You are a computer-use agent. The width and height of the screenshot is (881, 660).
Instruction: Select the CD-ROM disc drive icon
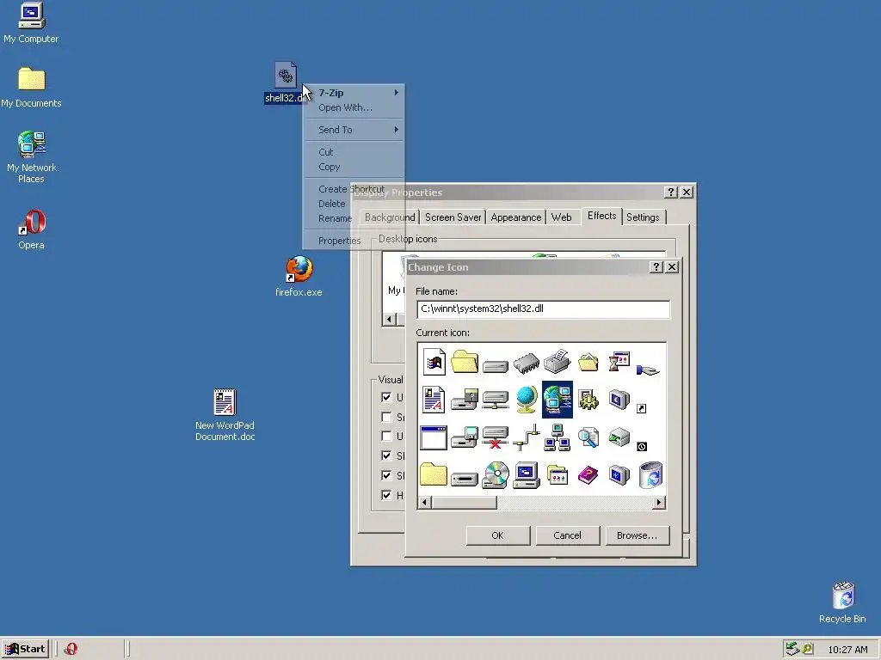(496, 475)
